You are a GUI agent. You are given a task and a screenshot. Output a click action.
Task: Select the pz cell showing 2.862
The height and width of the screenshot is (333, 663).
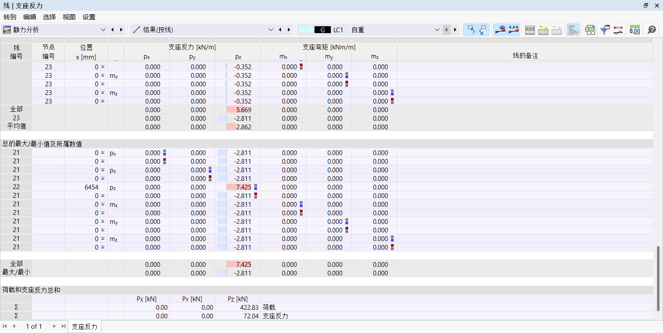click(x=238, y=127)
